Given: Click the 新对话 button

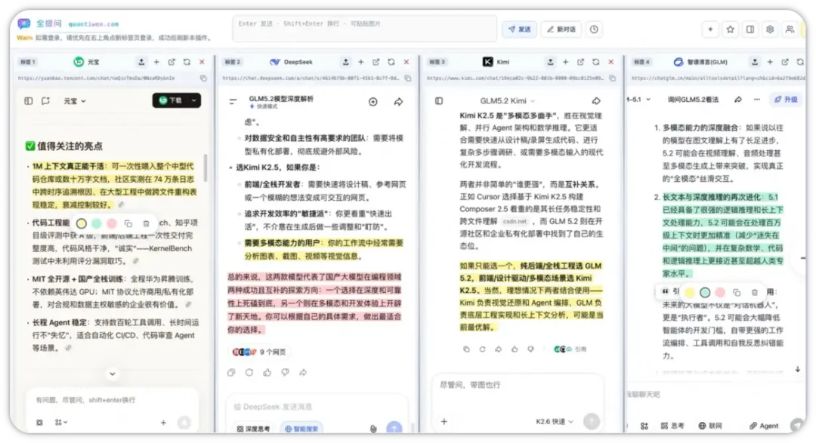Looking at the screenshot, I should pos(561,29).
